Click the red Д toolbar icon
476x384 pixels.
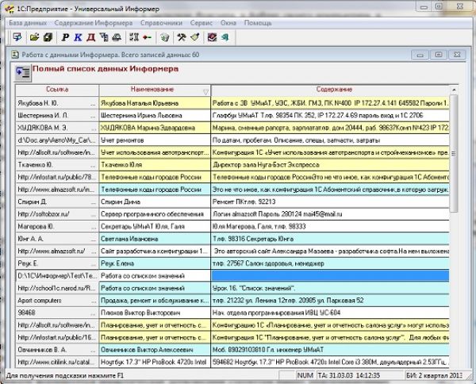click(91, 37)
